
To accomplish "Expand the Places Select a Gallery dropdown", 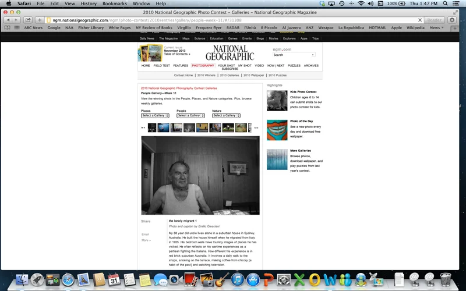I will pyautogui.click(x=155, y=115).
